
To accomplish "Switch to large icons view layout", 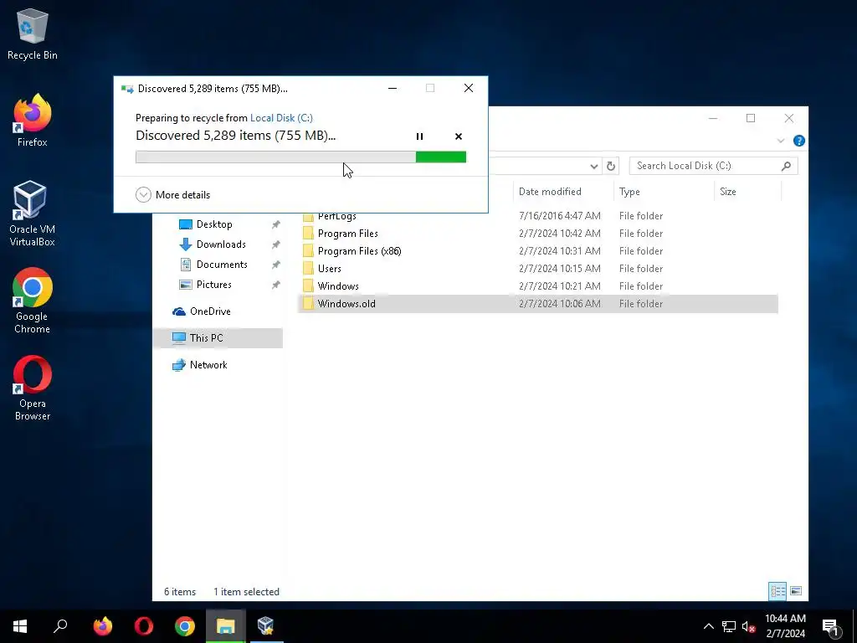I will [x=796, y=591].
